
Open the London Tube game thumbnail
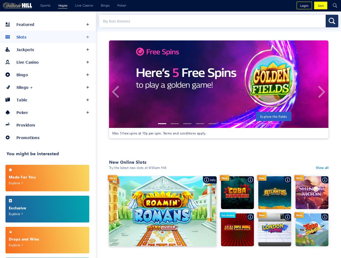point(275,230)
